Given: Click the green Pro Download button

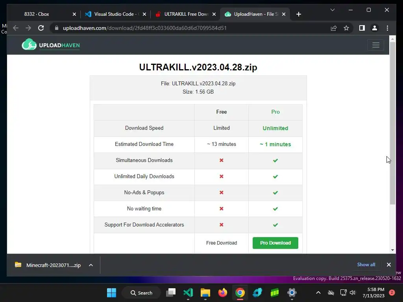Looking at the screenshot, I should 275,243.
